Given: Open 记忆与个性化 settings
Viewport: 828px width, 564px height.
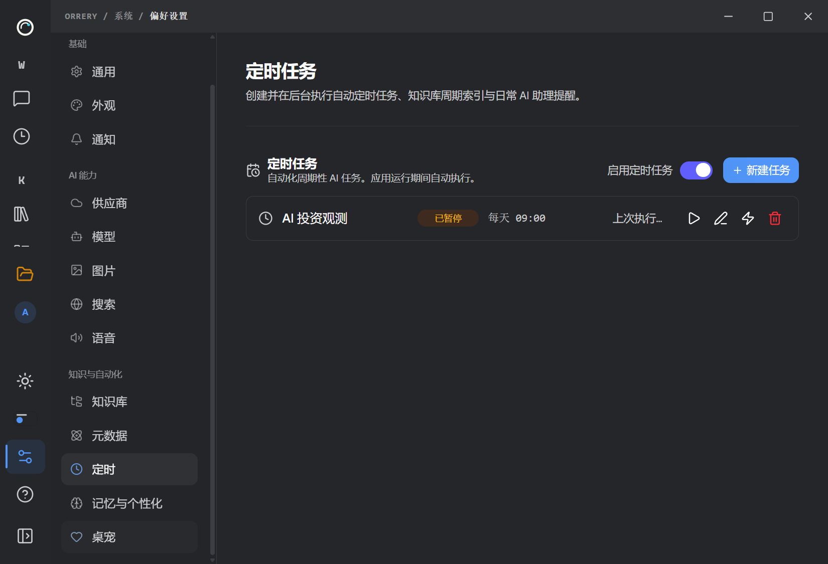Looking at the screenshot, I should click(x=129, y=503).
